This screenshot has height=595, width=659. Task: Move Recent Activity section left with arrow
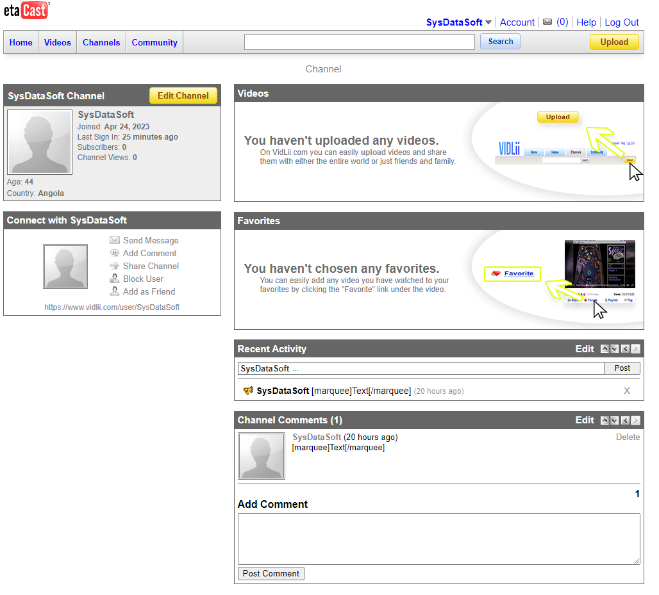625,349
